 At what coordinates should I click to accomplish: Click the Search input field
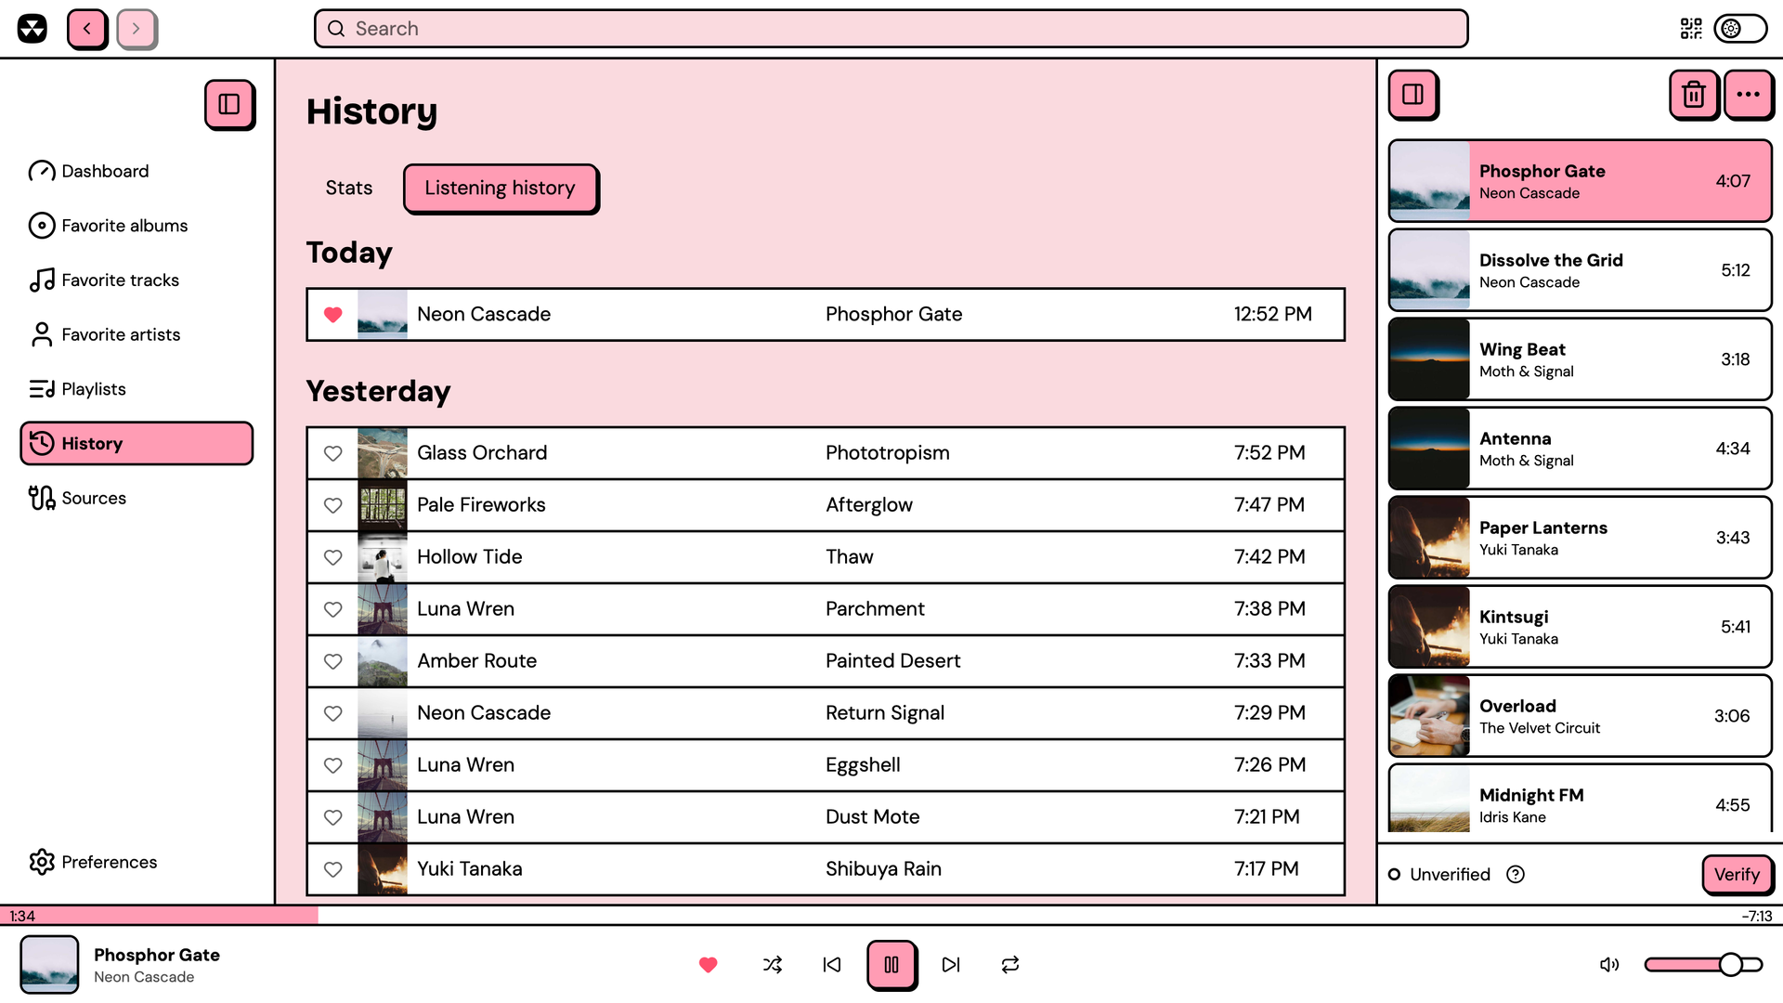coord(891,29)
